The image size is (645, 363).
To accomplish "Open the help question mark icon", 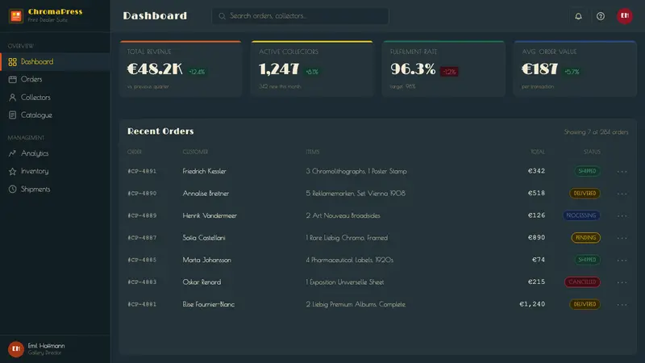I will pyautogui.click(x=601, y=16).
